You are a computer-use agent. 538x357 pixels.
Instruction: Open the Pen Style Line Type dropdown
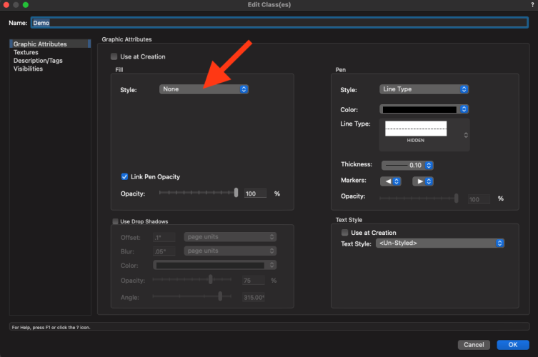click(x=424, y=89)
